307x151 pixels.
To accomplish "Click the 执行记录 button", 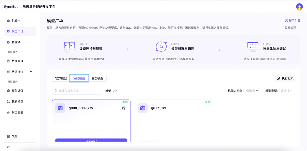I will click(x=285, y=78).
